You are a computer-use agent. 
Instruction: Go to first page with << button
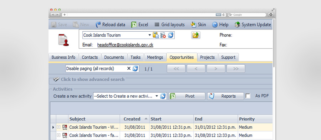pyautogui.click(x=176, y=69)
